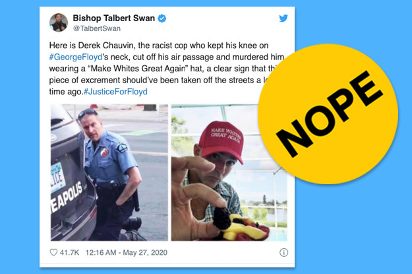The width and height of the screenshot is (412, 274).
Task: Like the tweet with the heart icon
Action: click(x=53, y=252)
